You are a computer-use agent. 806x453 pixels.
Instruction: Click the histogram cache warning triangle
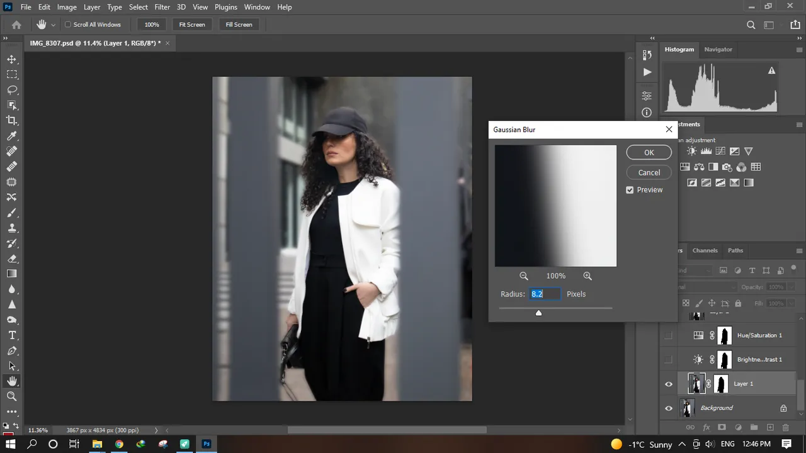[x=771, y=70]
